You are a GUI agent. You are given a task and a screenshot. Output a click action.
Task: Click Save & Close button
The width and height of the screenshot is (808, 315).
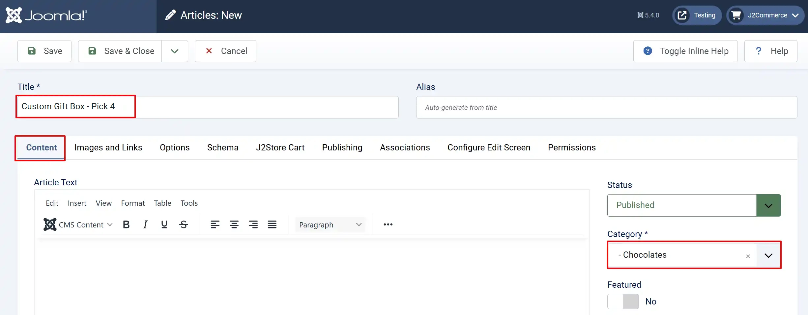pyautogui.click(x=120, y=51)
